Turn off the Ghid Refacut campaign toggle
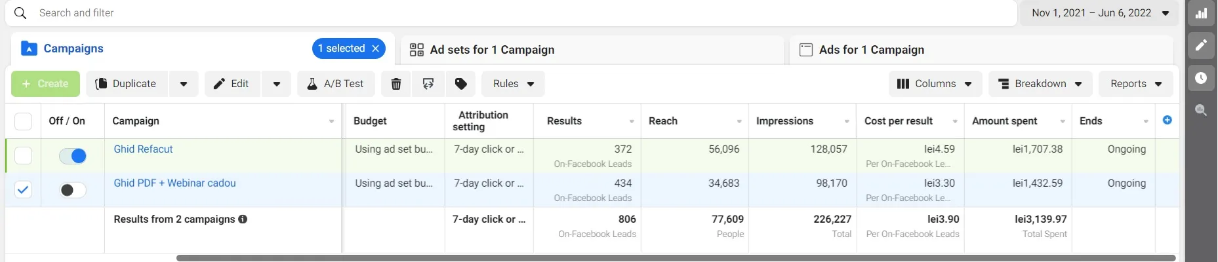Screen dimensions: 1218x262 (x=73, y=156)
